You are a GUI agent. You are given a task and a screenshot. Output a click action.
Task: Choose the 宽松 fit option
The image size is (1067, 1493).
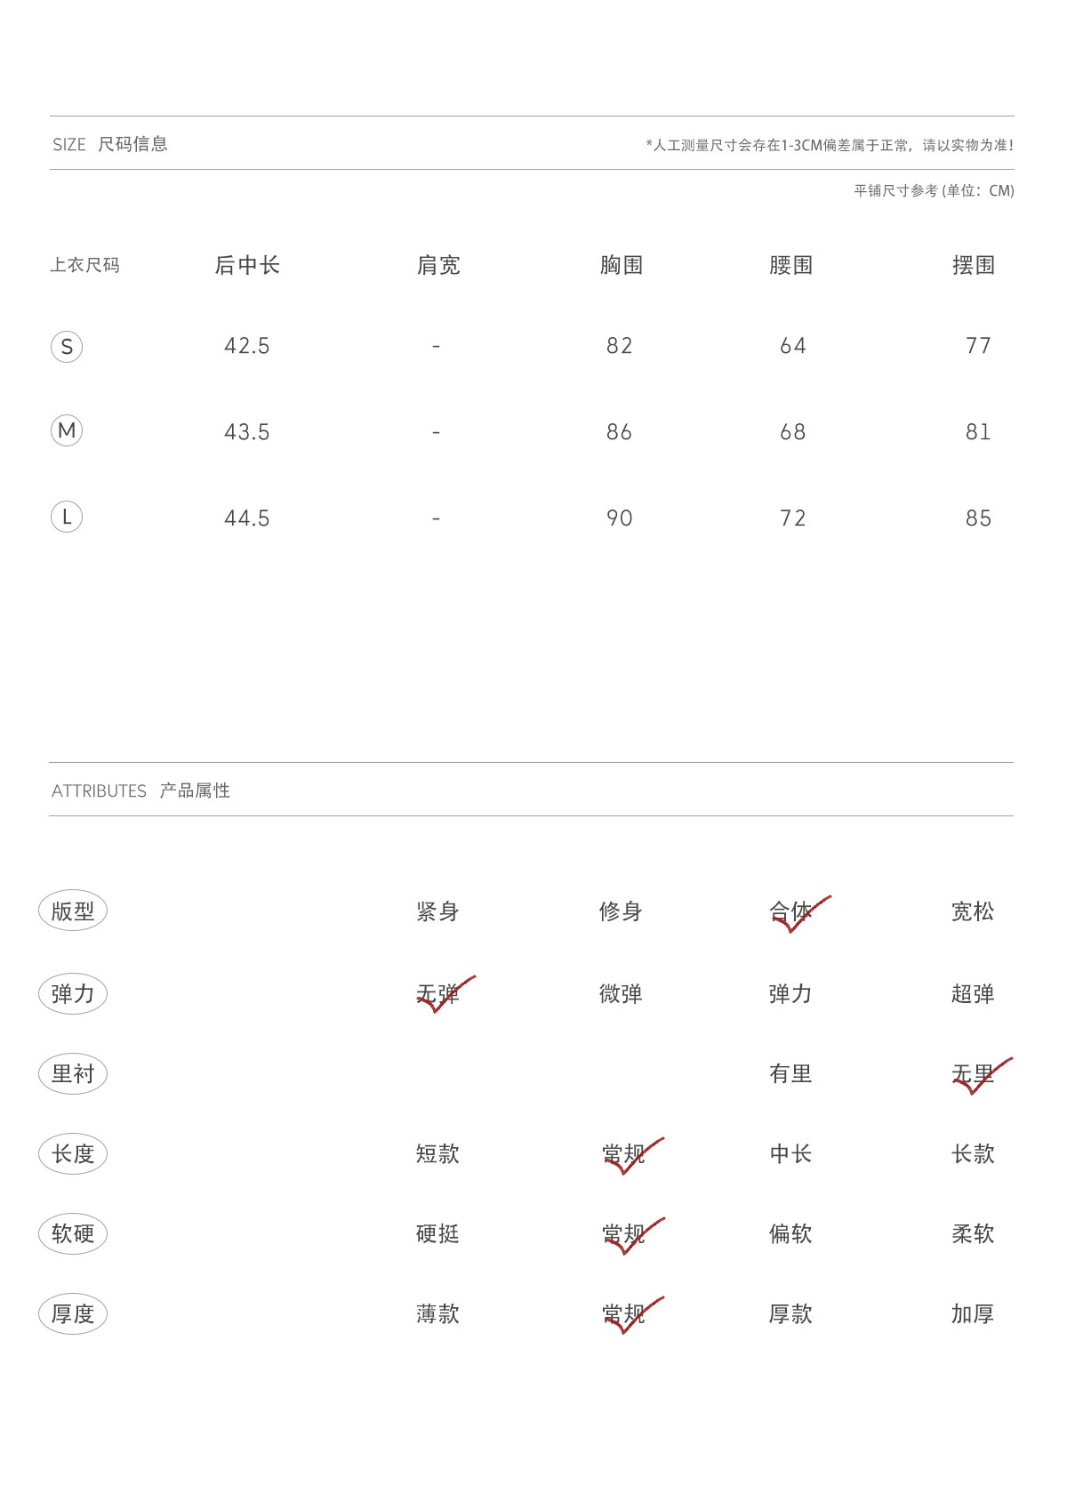point(973,911)
